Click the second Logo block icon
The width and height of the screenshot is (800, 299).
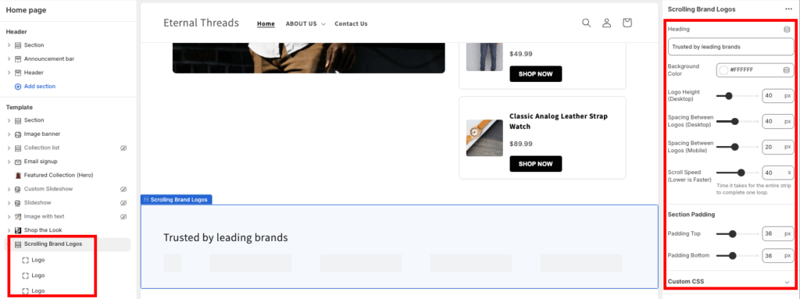pos(26,275)
